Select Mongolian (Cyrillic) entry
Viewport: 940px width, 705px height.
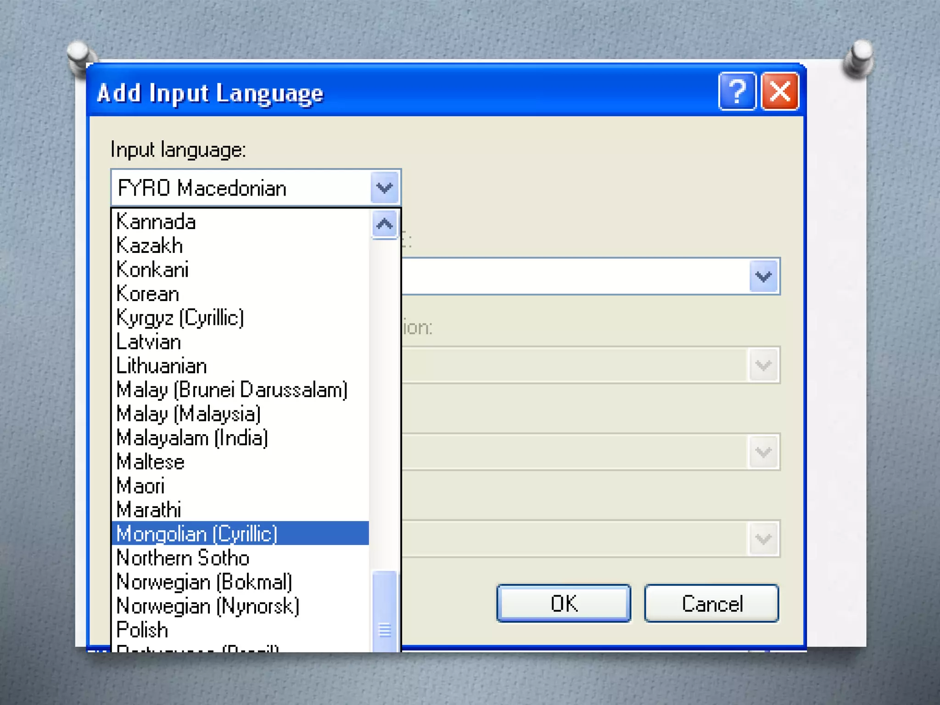click(196, 534)
